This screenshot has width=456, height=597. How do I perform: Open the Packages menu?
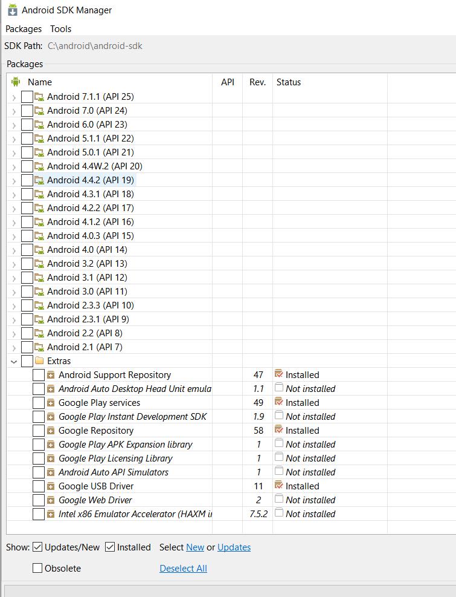pos(24,29)
